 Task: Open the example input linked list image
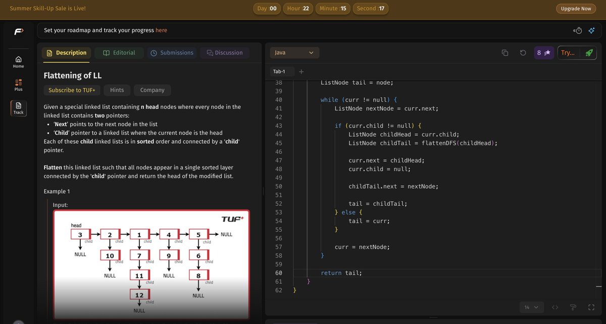tap(151, 264)
